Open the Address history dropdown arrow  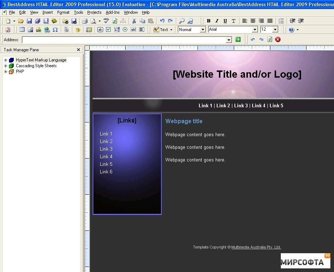tap(229, 40)
